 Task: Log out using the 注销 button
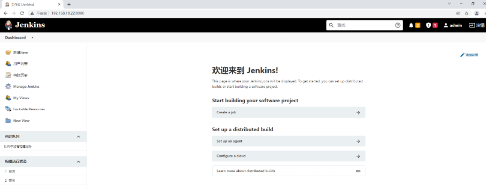pos(477,25)
